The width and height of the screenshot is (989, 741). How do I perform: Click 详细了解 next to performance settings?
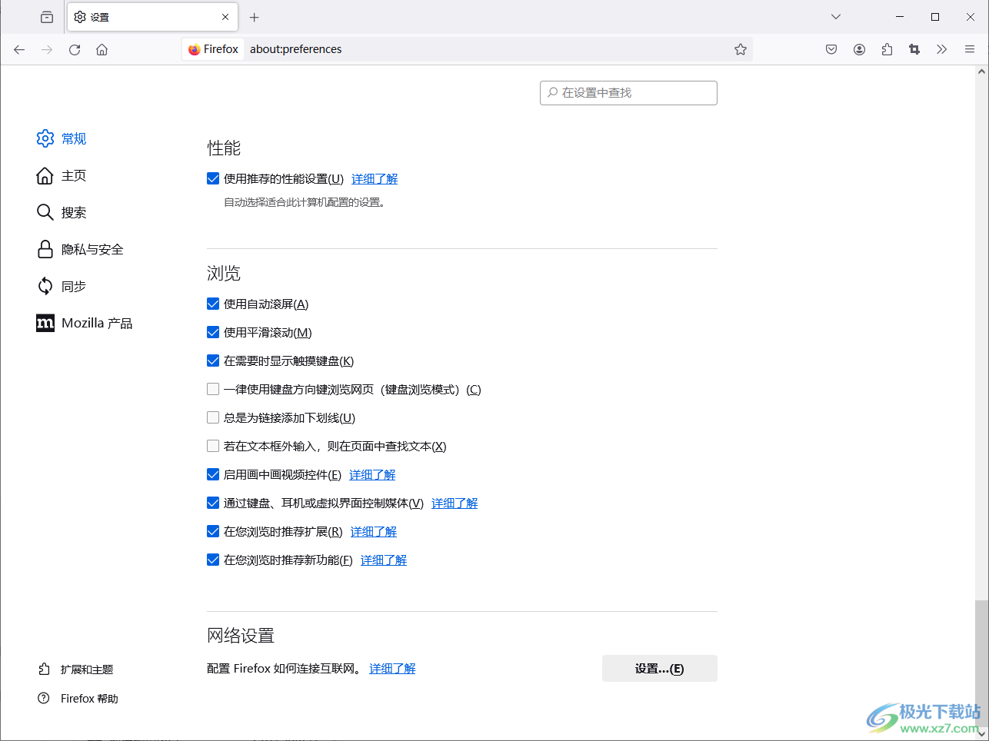(375, 178)
